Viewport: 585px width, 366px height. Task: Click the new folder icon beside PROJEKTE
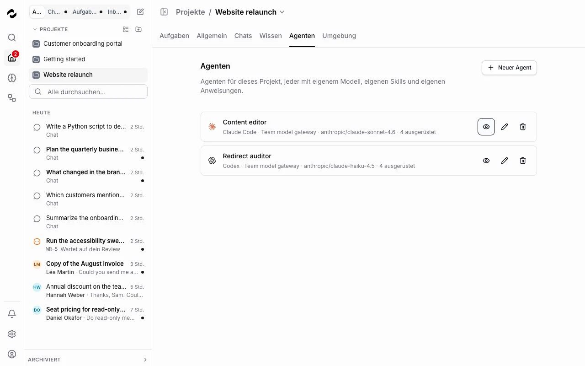(x=138, y=29)
